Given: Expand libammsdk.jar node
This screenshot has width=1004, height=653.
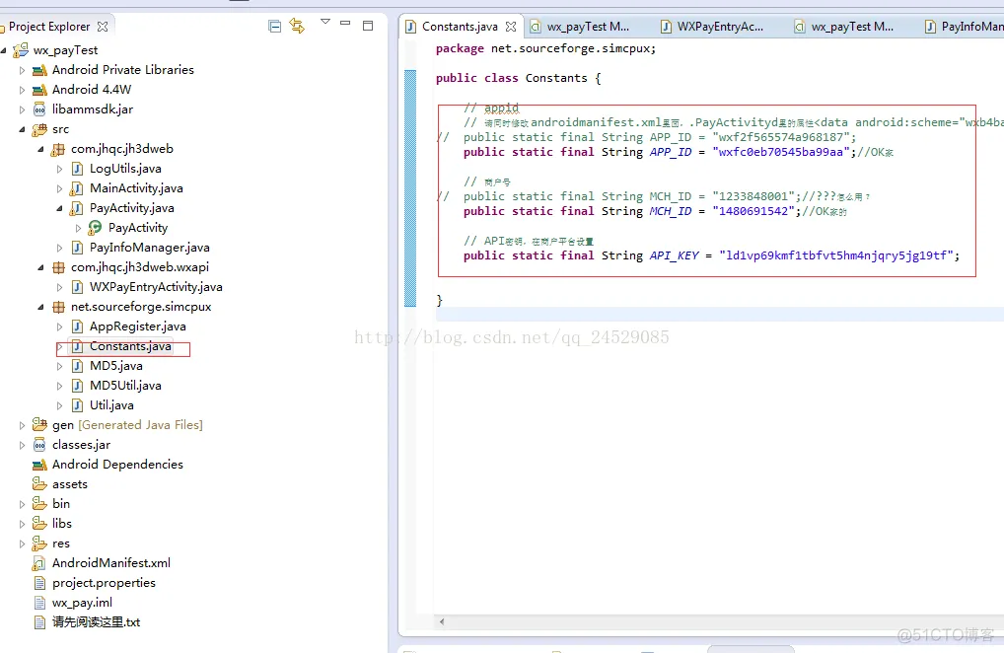Looking at the screenshot, I should 22,109.
